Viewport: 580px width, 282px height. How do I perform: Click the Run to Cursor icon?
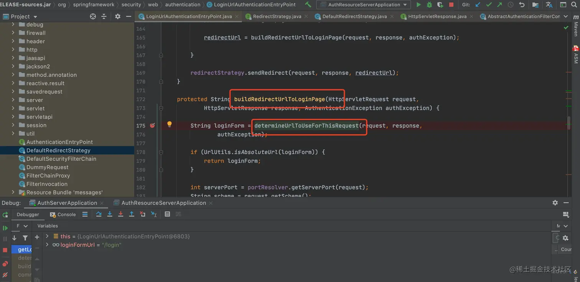point(154,214)
